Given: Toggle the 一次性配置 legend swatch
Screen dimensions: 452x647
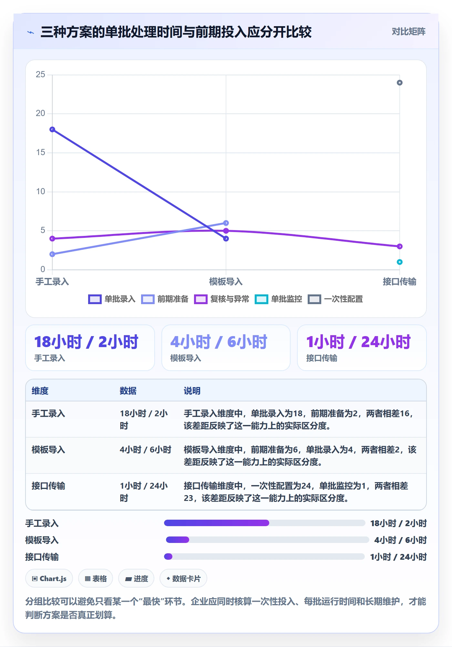Looking at the screenshot, I should pos(314,299).
